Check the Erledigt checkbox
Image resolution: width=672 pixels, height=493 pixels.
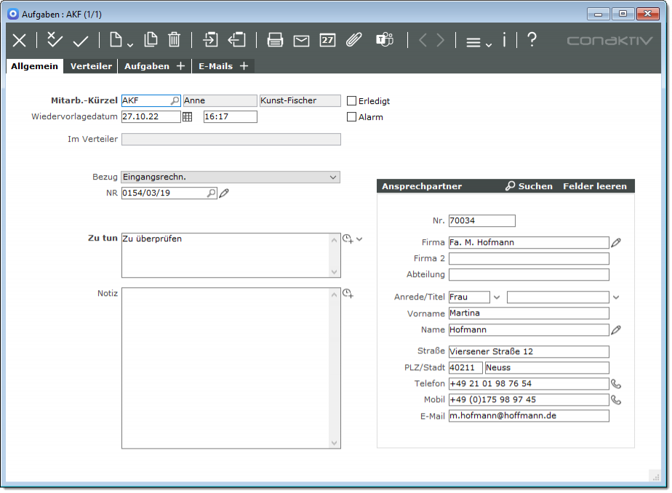352,101
